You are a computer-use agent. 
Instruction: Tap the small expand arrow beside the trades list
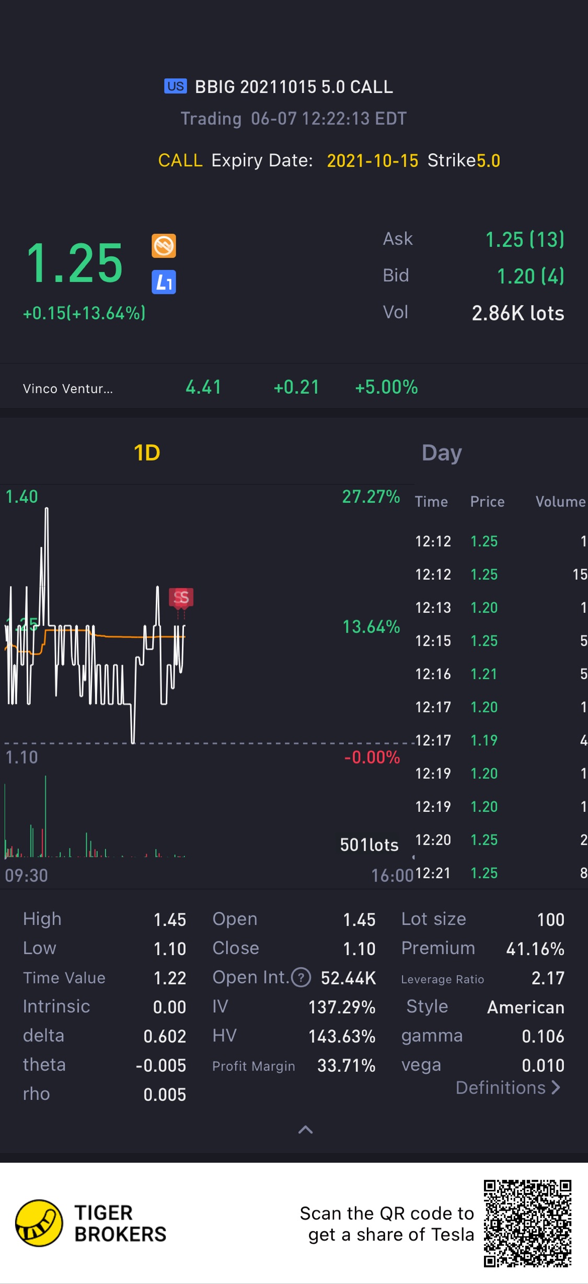click(x=413, y=857)
